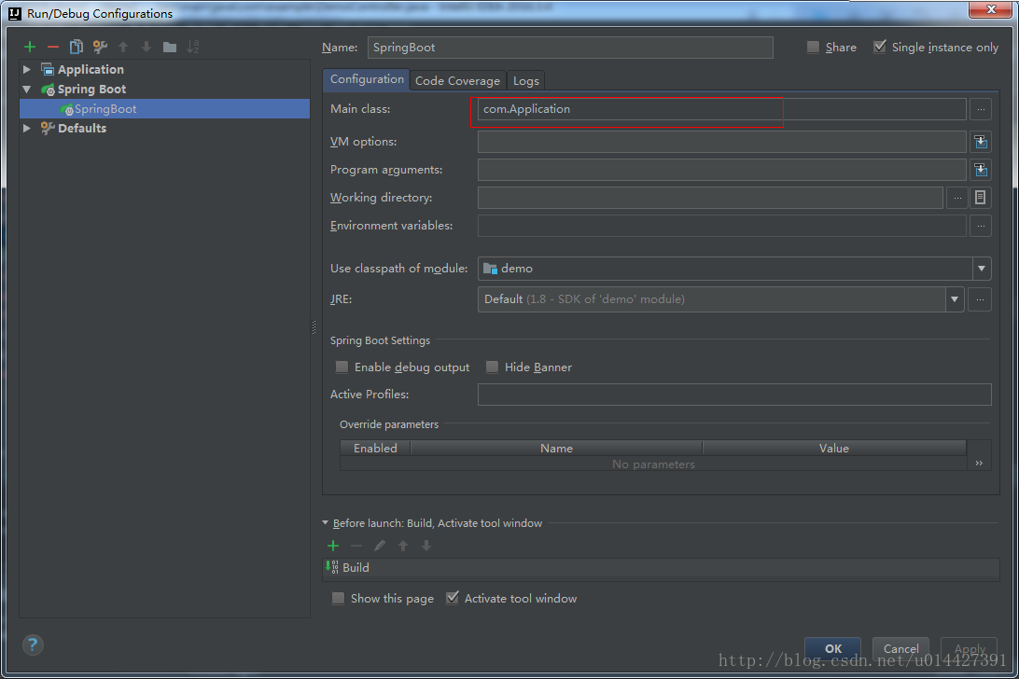Image resolution: width=1019 pixels, height=679 pixels.
Task: Click the expand icon beside VM options field
Action: coord(980,142)
